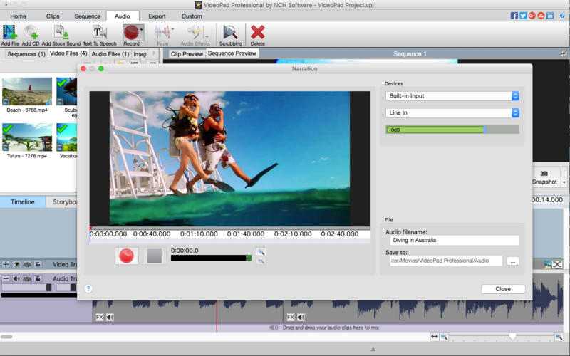570x356 pixels.
Task: Expand the bottom panel arrow
Action: point(373,349)
